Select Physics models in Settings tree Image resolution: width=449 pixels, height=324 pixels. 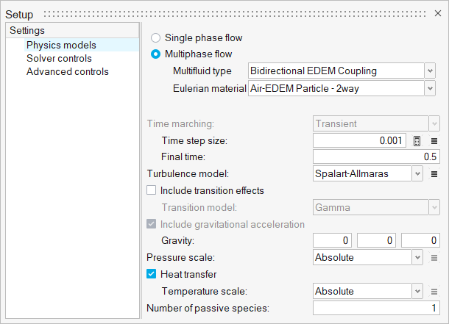[x=61, y=45]
